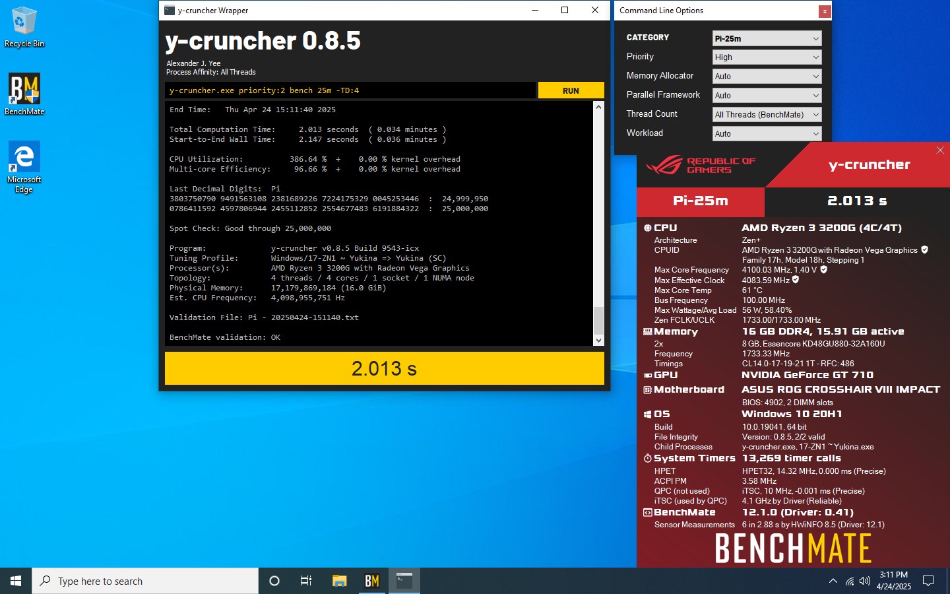The width and height of the screenshot is (950, 594).
Task: Click the Pi-25m label in result panel
Action: pos(700,201)
